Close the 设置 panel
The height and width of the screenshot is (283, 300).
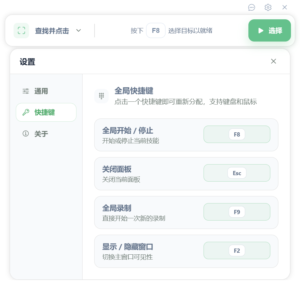(x=274, y=61)
